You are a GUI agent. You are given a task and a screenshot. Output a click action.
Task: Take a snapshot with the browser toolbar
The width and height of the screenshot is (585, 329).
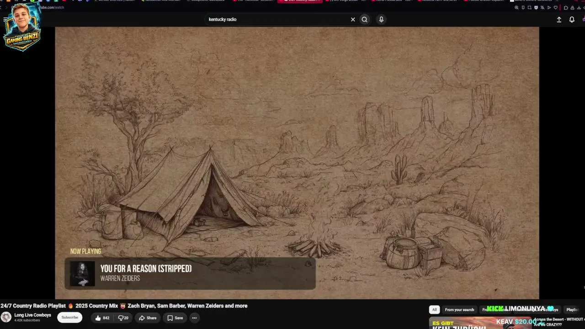[529, 7]
